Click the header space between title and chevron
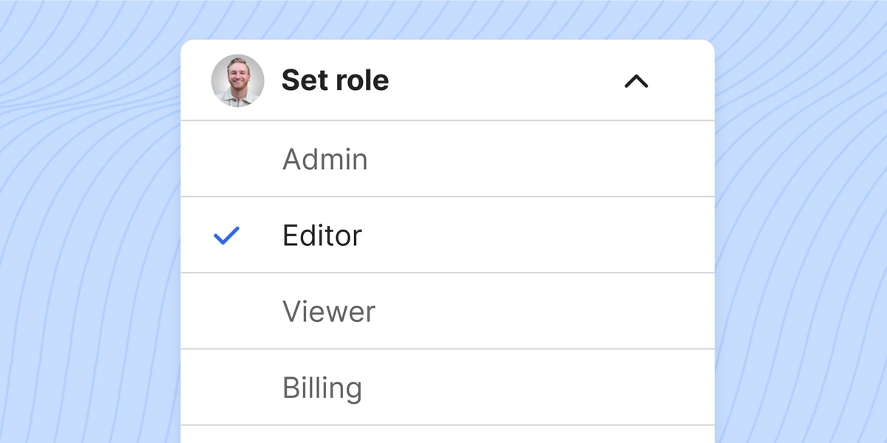 coord(506,80)
